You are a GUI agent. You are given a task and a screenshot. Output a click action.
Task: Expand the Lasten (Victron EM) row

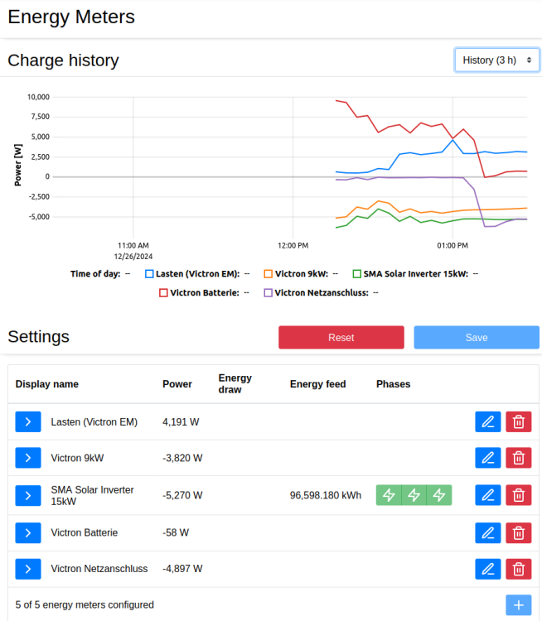27,421
